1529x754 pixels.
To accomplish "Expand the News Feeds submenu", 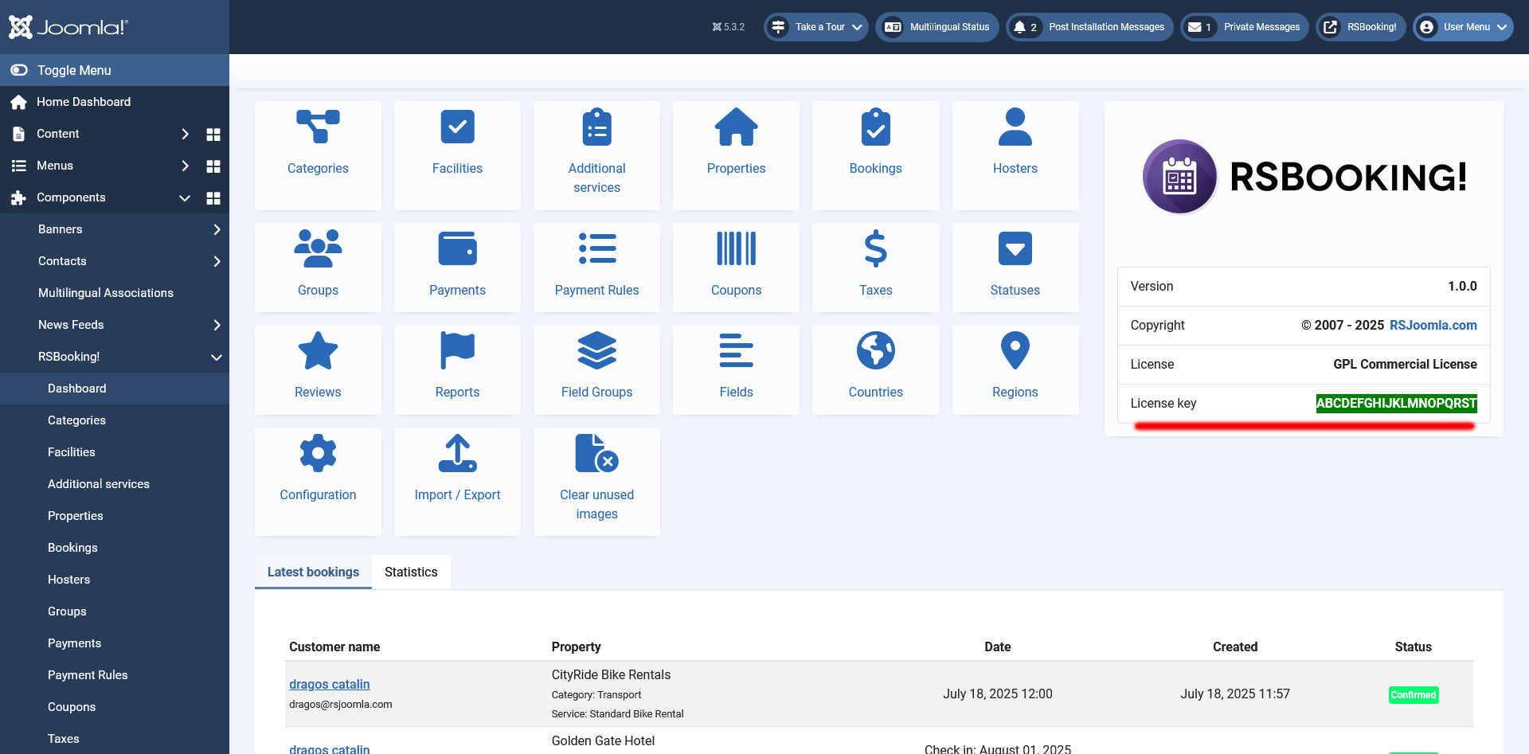I will (x=217, y=325).
